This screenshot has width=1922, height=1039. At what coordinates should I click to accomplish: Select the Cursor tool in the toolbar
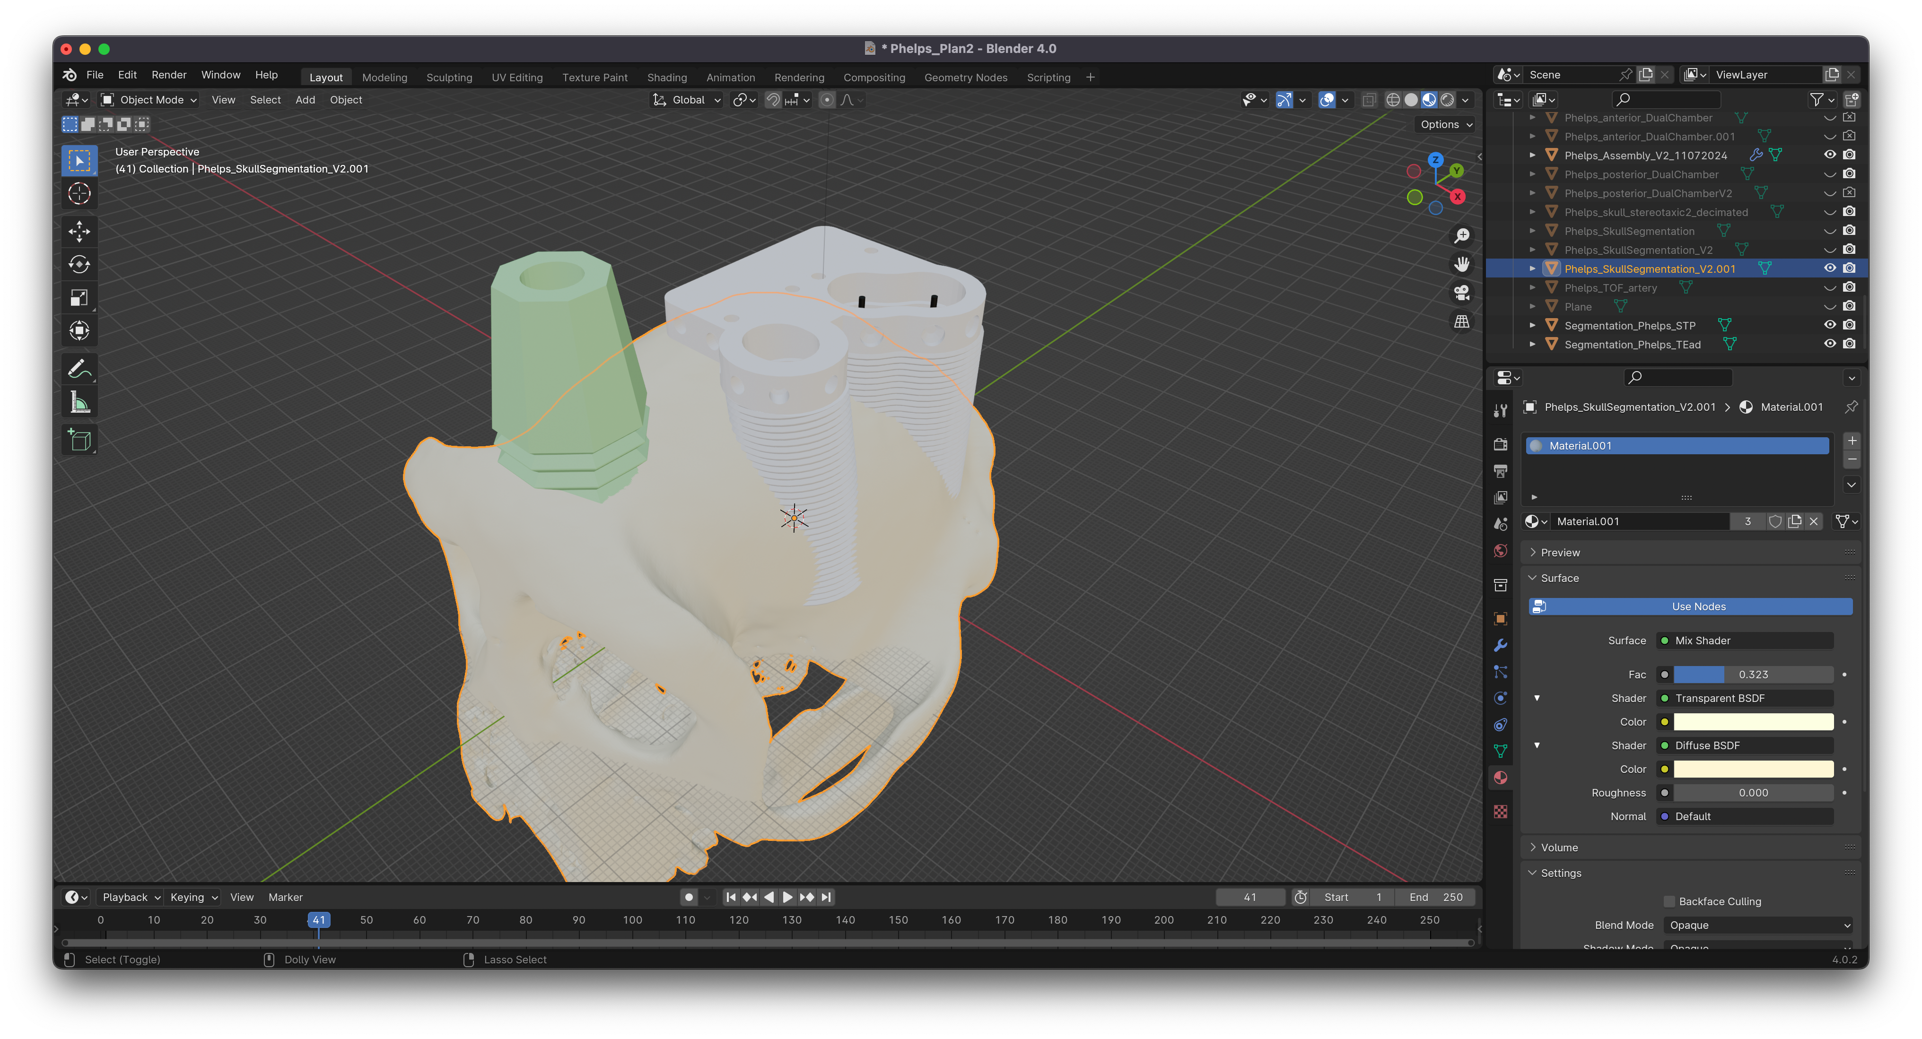pyautogui.click(x=79, y=194)
